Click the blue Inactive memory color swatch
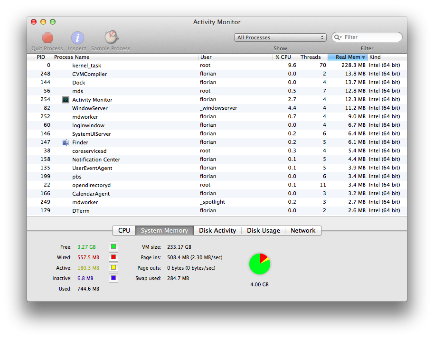Screen dimensions: 434x339 coord(113,278)
